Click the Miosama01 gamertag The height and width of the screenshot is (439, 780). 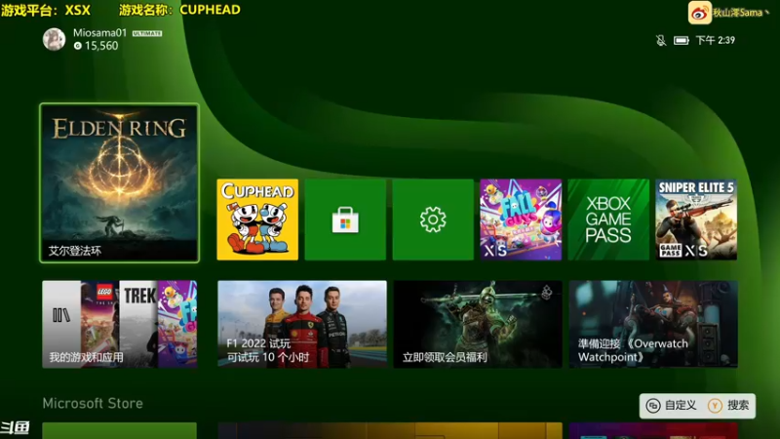[x=100, y=33]
